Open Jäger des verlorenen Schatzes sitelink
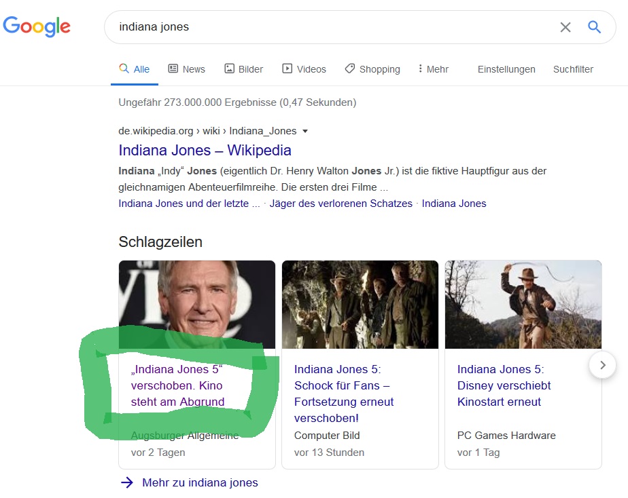The height and width of the screenshot is (498, 628). coord(341,204)
